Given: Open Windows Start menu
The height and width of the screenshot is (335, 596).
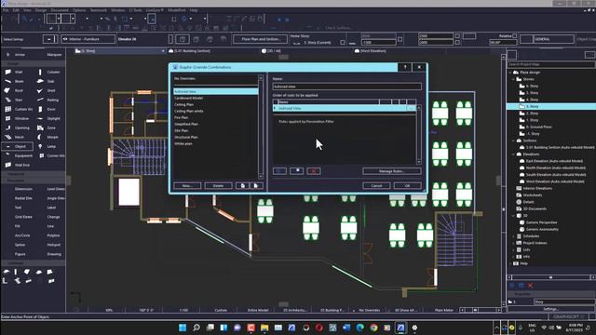Looking at the screenshot, I should point(183,328).
